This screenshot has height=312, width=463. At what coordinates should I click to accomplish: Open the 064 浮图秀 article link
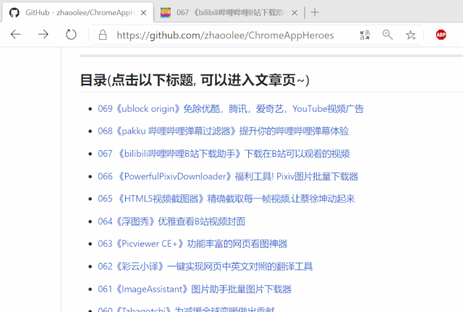point(171,222)
